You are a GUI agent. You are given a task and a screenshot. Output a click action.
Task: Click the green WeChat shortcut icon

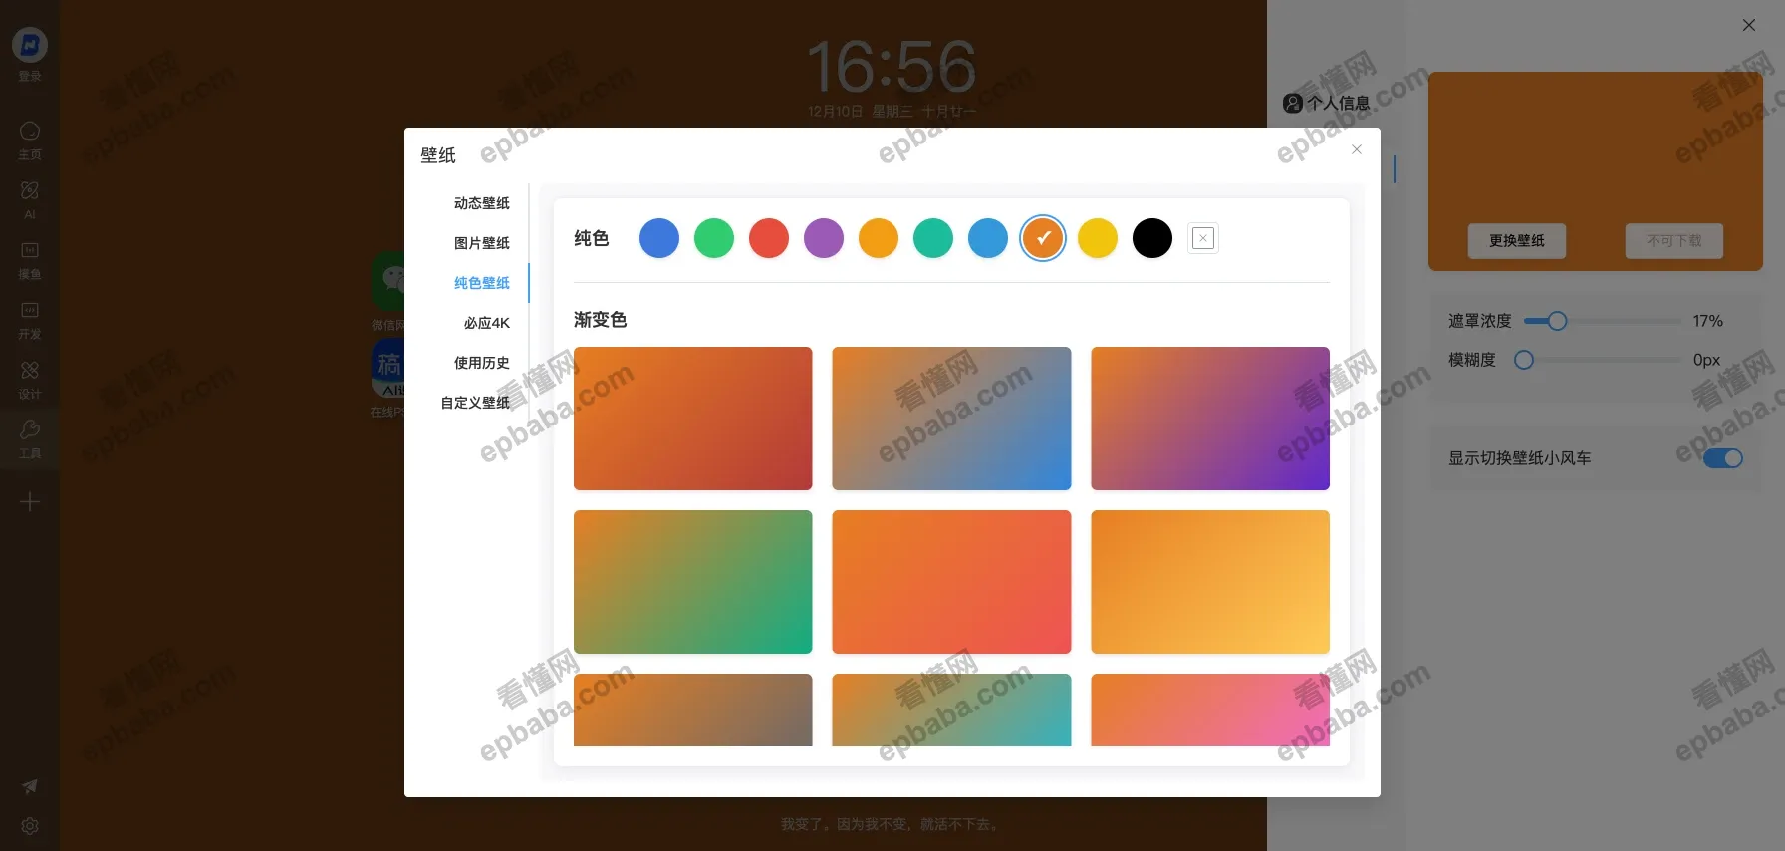387,280
